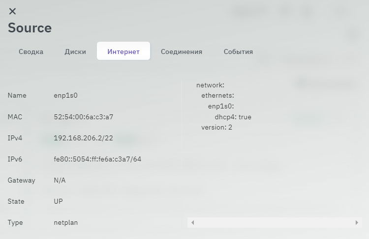This screenshot has width=369, height=239.
Task: Click the enp1s0 value beside Name
Action: (65, 95)
